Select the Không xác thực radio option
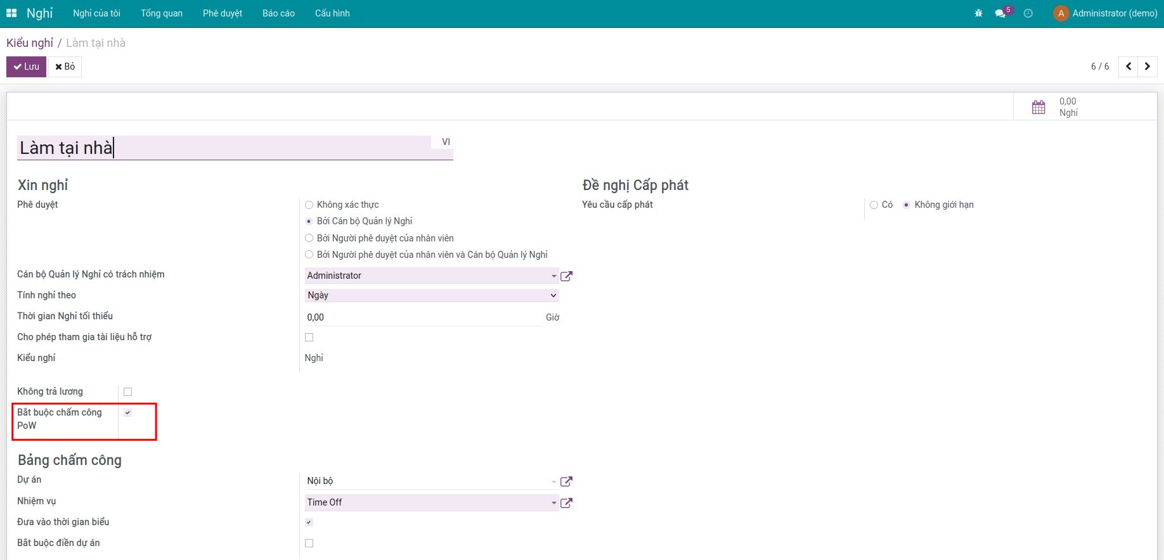 309,205
